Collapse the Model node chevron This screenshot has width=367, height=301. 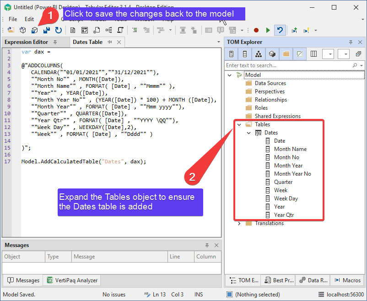coord(230,75)
